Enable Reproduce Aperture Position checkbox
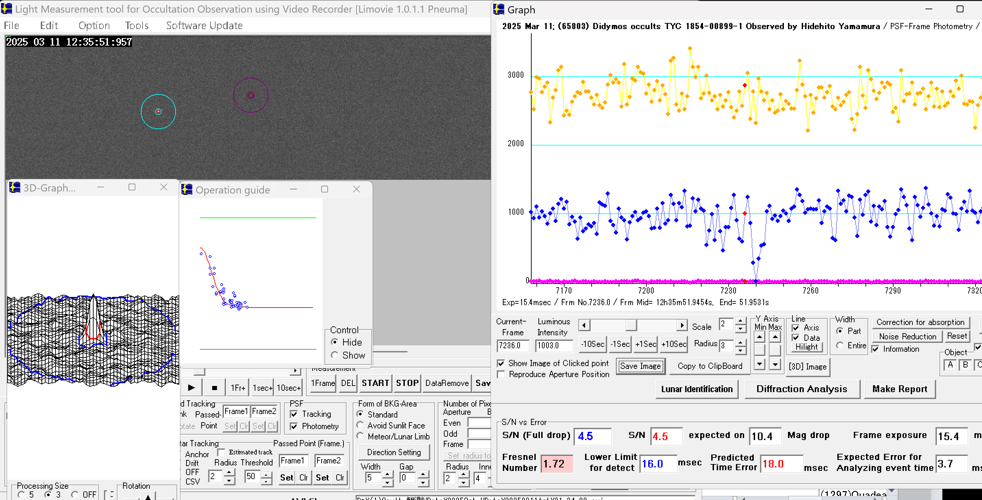Viewport: 982px width, 500px height. pyautogui.click(x=501, y=374)
